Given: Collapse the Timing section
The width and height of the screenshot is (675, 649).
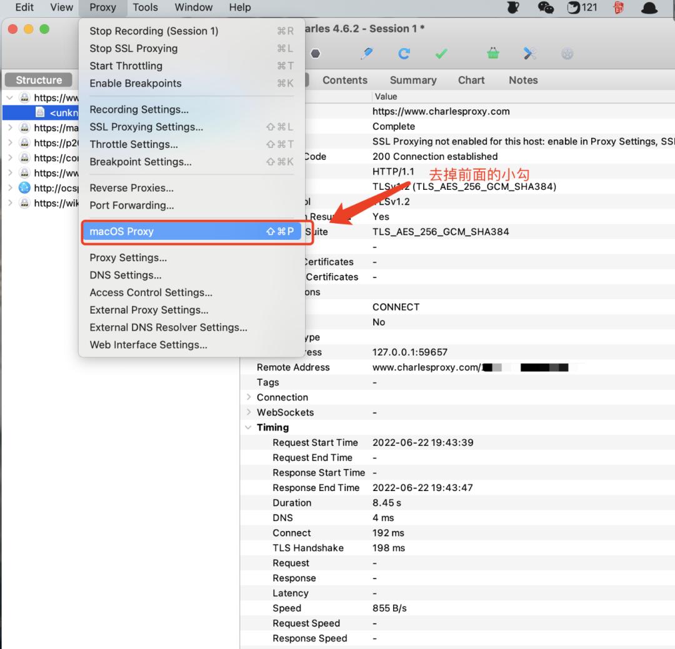Looking at the screenshot, I should pyautogui.click(x=248, y=427).
